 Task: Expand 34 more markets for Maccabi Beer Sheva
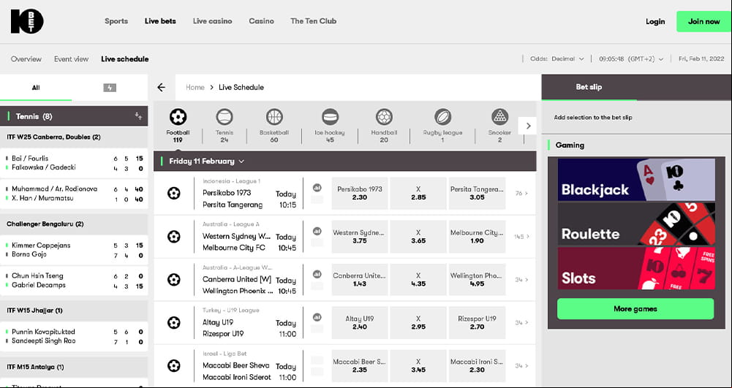tap(521, 365)
